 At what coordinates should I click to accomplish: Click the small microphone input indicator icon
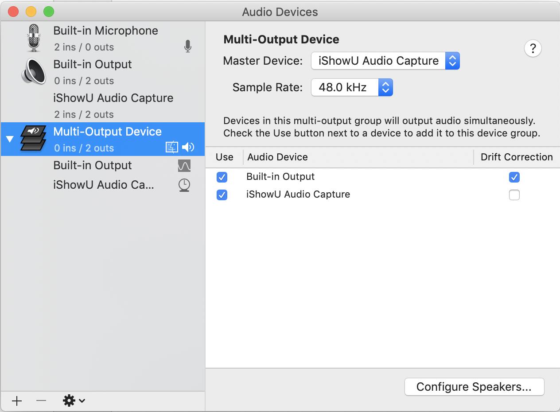[188, 47]
